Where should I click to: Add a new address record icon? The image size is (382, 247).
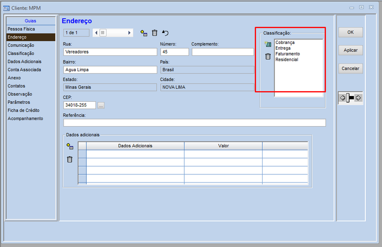144,33
